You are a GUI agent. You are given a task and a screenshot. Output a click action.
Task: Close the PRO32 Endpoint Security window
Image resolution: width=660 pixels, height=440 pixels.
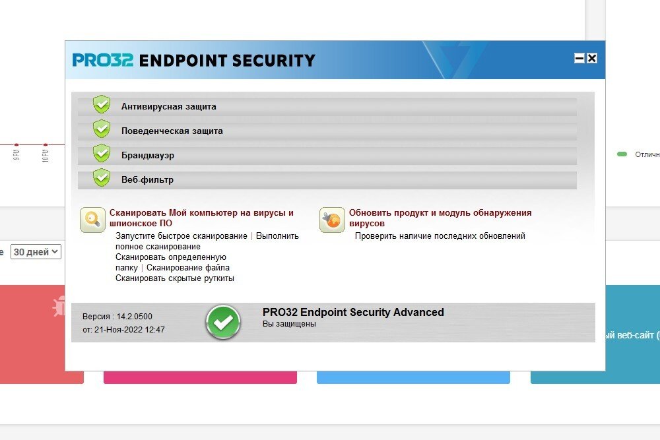tap(592, 59)
